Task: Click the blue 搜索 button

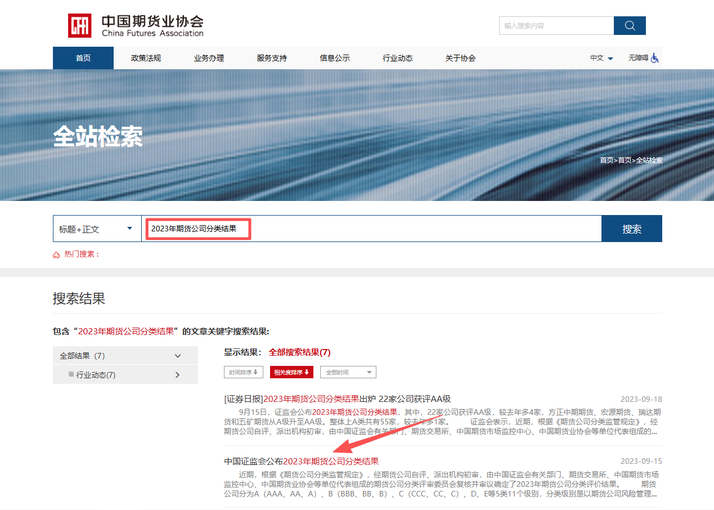Action: point(631,229)
